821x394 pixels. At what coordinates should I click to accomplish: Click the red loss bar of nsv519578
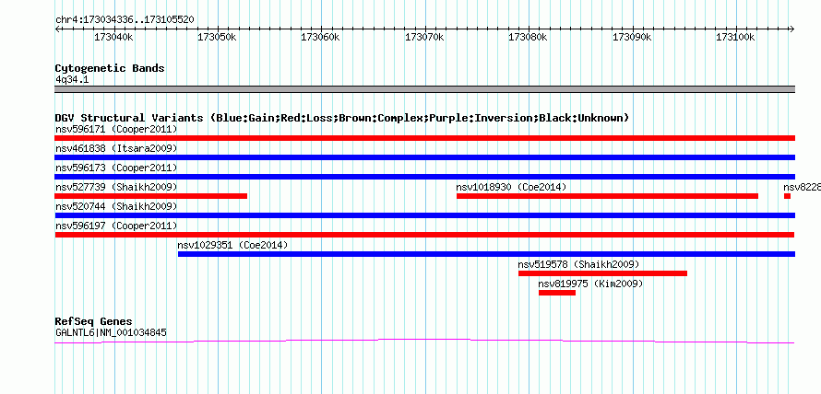point(602,273)
